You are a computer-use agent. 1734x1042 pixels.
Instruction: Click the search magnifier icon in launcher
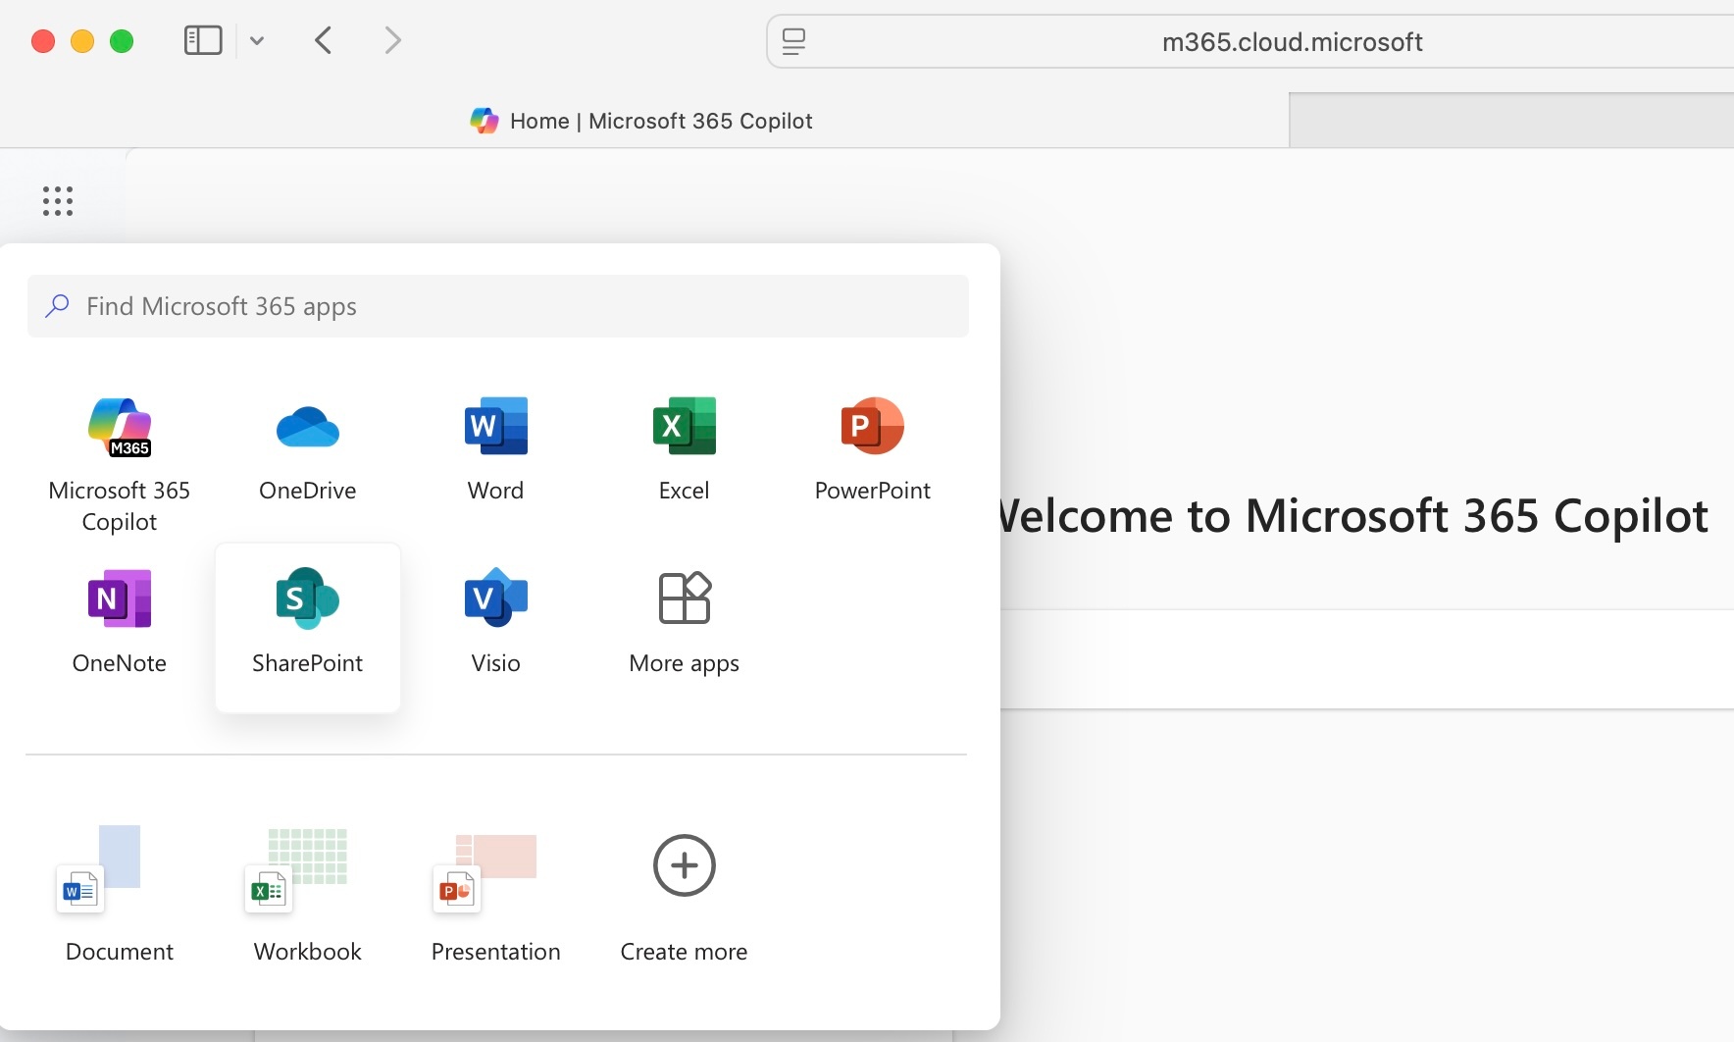[57, 306]
